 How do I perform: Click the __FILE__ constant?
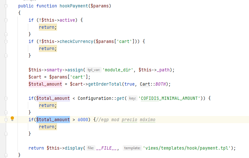pyautogui.click(x=106, y=148)
